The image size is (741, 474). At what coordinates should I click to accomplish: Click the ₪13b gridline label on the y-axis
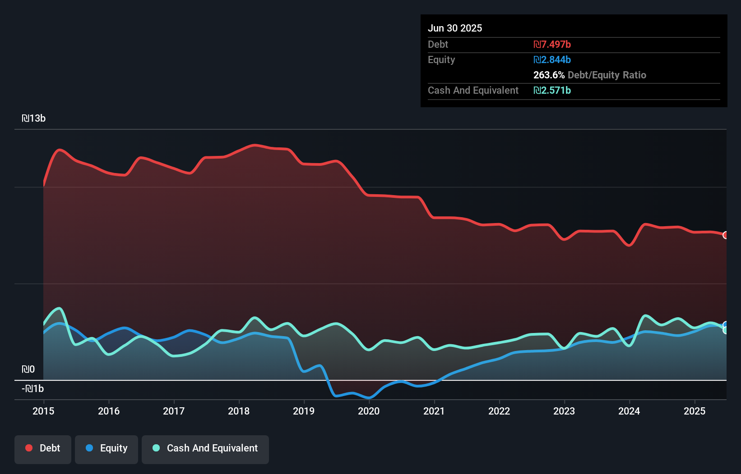click(x=33, y=118)
